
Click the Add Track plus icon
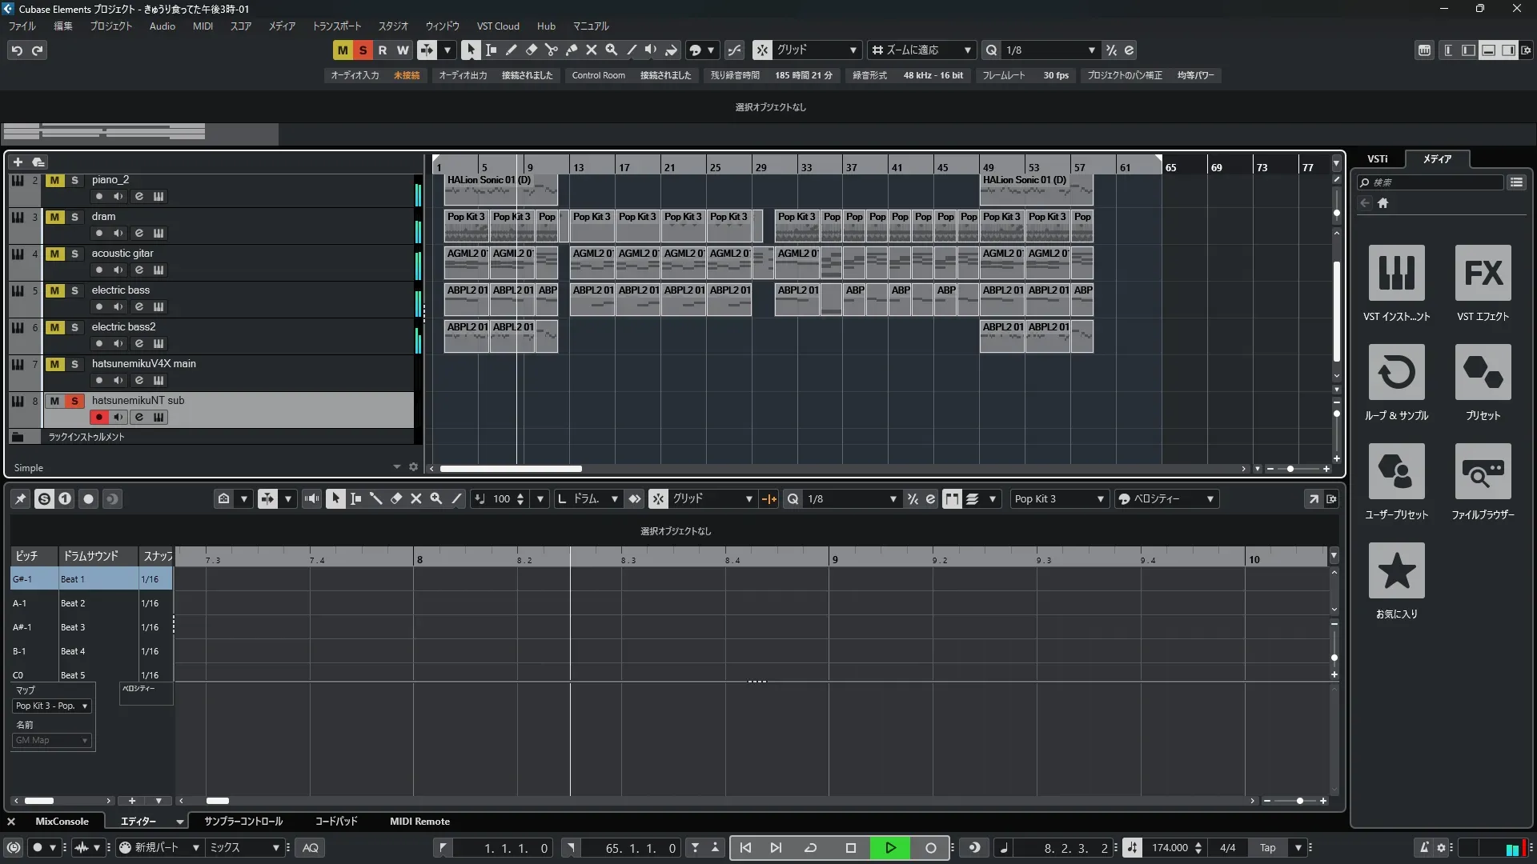[x=18, y=162]
